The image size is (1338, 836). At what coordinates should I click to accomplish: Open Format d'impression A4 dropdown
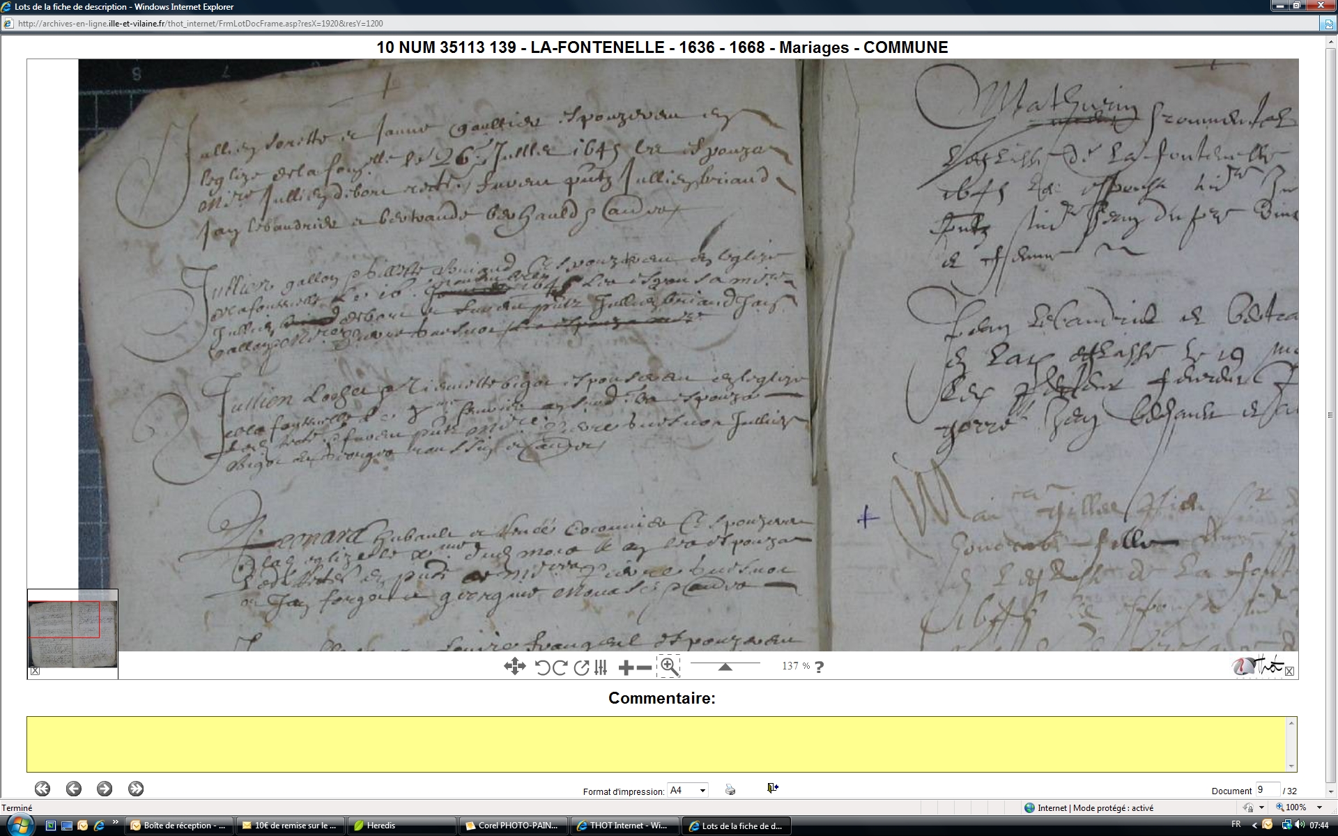[688, 790]
